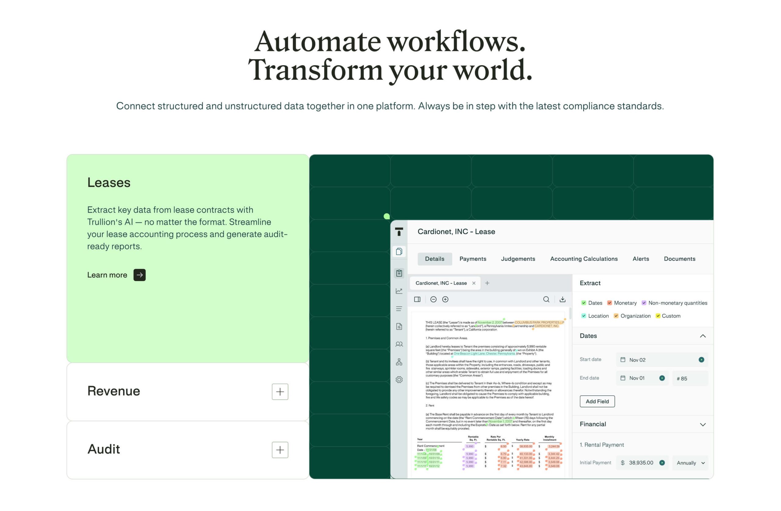
Task: Open the users icon in the sidebar
Action: 399,344
